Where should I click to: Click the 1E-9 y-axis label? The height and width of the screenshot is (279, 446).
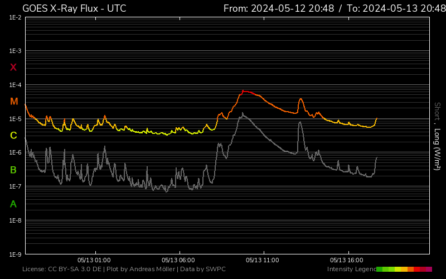(15, 254)
